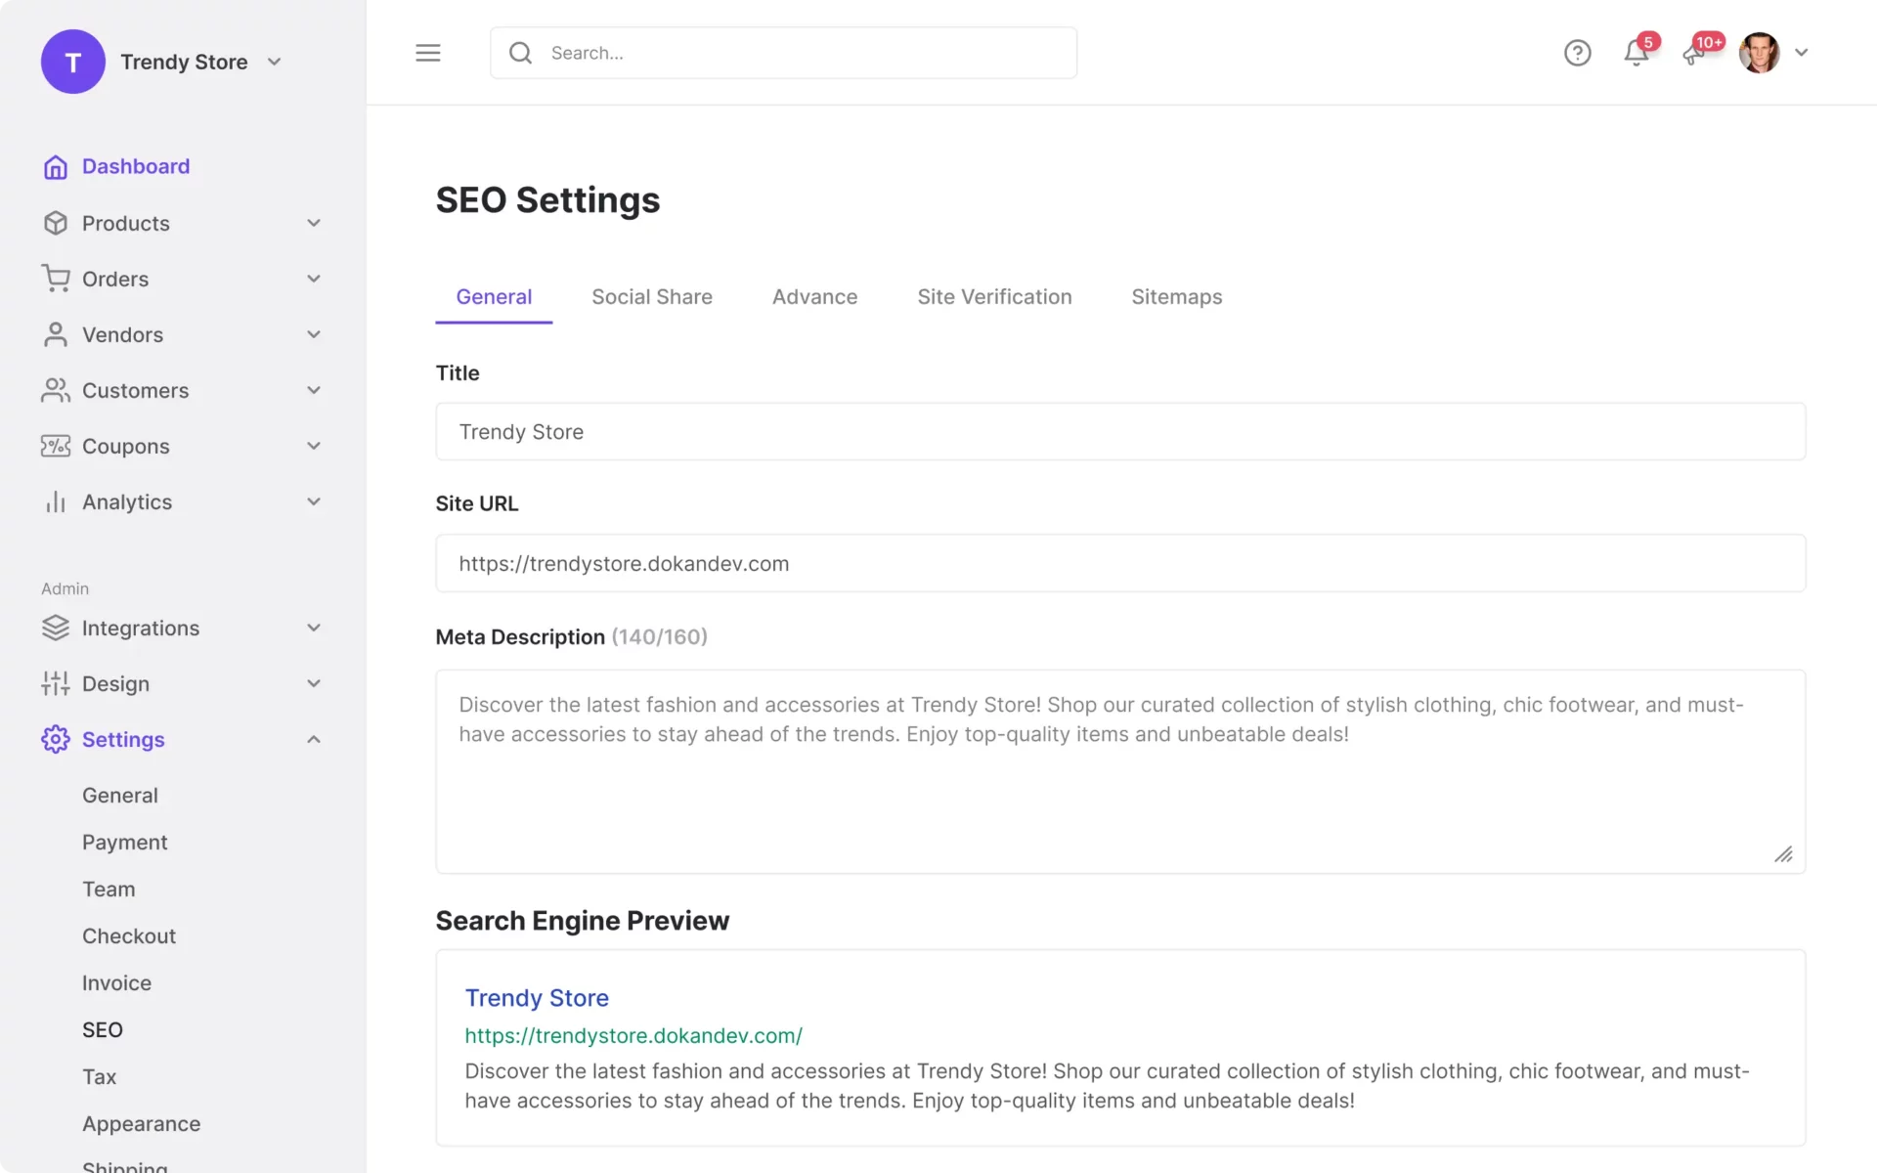Screen dimensions: 1877x1173
Task: Click the Settings gear icon
Action: point(54,739)
